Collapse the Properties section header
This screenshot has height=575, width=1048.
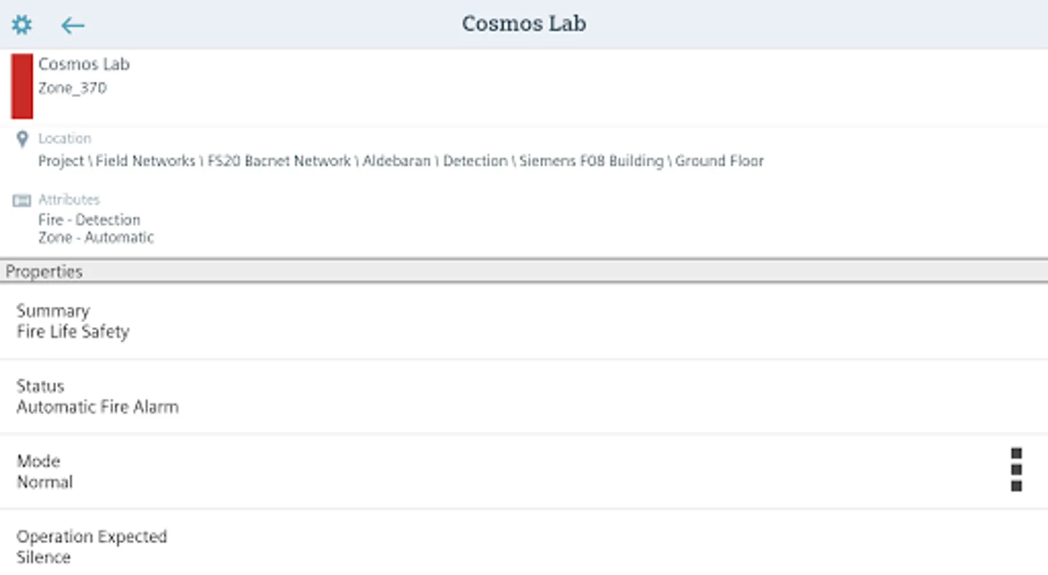(524, 272)
